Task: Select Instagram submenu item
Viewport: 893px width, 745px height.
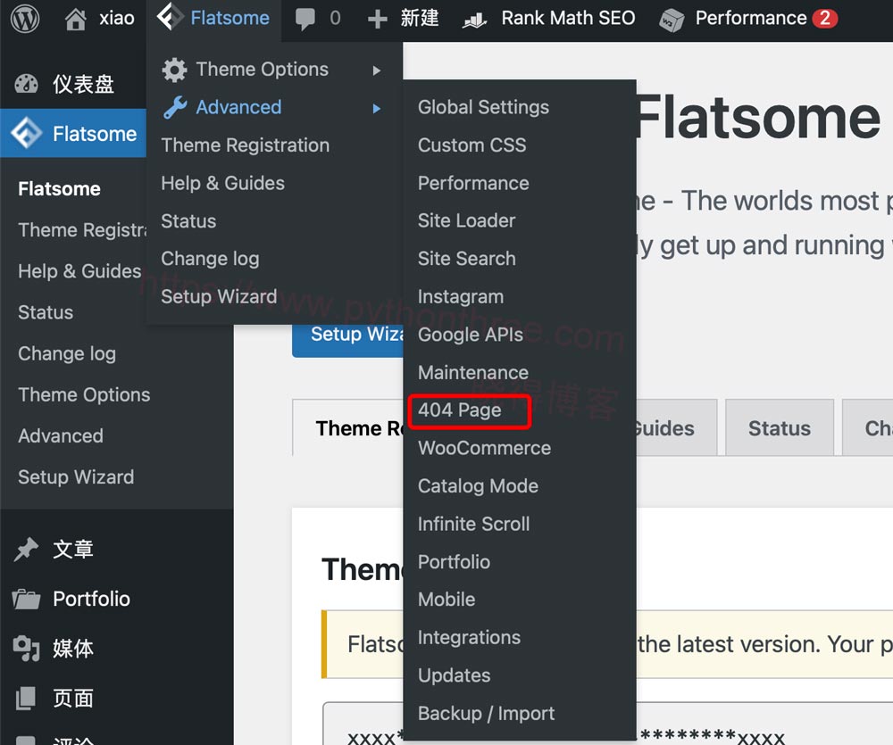Action: 461,296
